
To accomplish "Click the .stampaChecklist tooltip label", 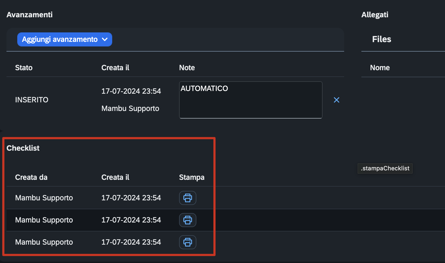I will pyautogui.click(x=385, y=168).
